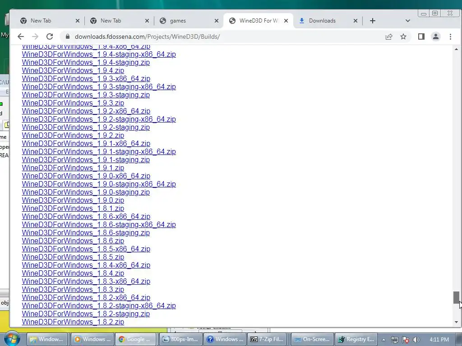Close the second New Tab tab
Viewport: 462px width, 346px height.
pos(147,21)
